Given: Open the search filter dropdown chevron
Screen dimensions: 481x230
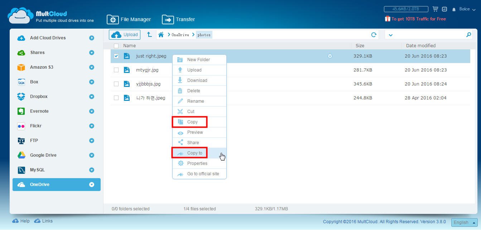Looking at the screenshot, I should coord(390,35).
